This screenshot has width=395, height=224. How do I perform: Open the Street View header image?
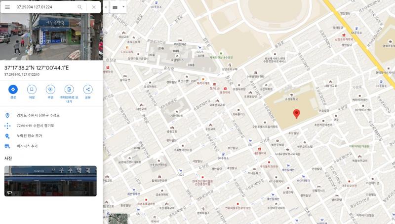pyautogui.click(x=51, y=37)
